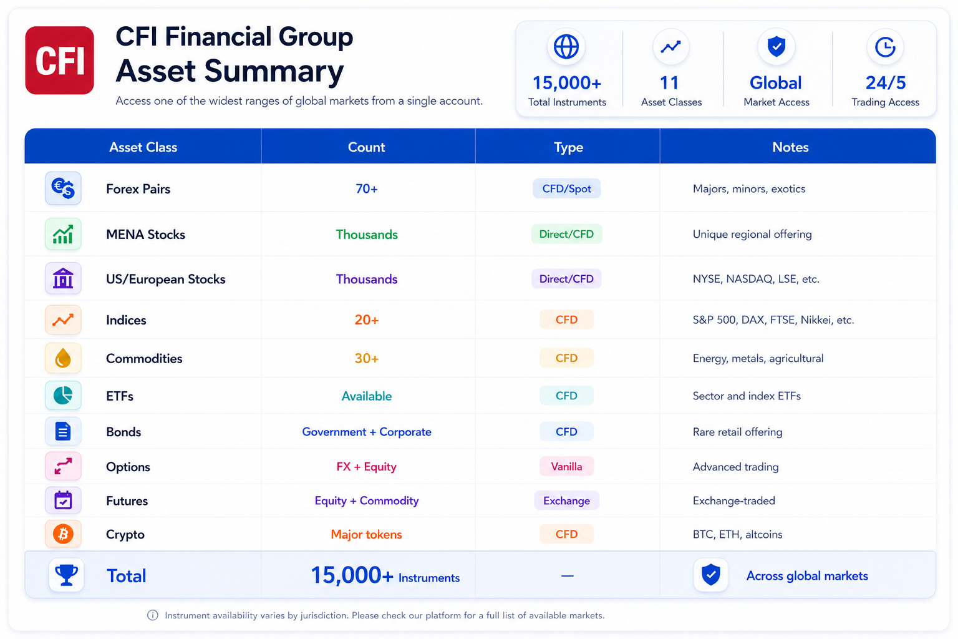Click the trend line Asset Classes icon

pos(671,47)
